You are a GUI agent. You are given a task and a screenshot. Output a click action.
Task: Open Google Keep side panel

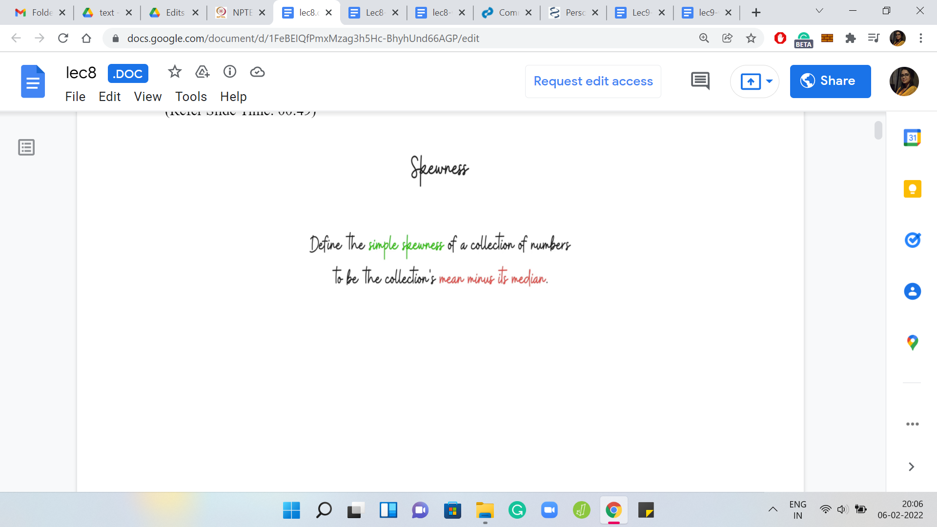click(912, 189)
